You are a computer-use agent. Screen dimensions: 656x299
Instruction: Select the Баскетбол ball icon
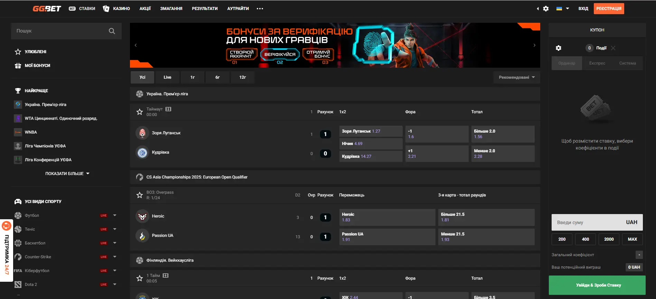18,243
